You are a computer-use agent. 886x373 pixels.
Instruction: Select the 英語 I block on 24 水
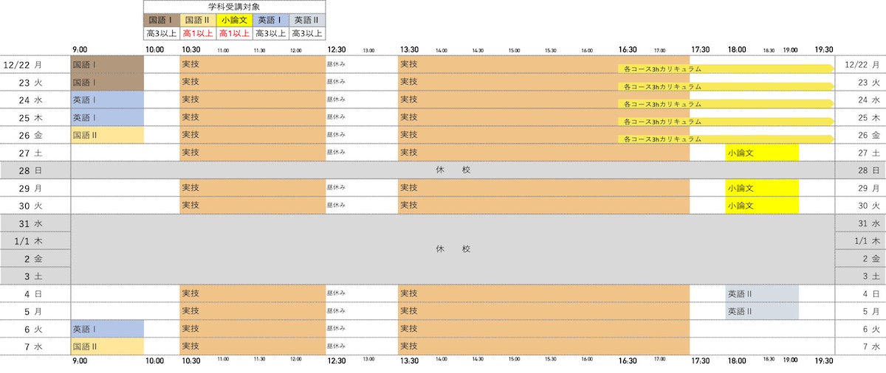[x=107, y=100]
